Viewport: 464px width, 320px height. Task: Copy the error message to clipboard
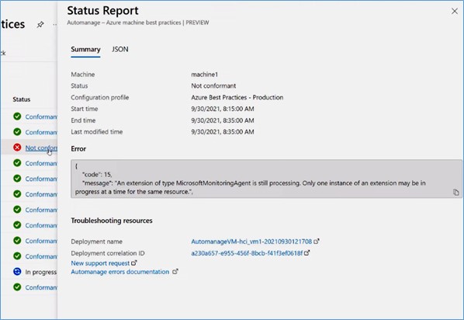point(455,193)
